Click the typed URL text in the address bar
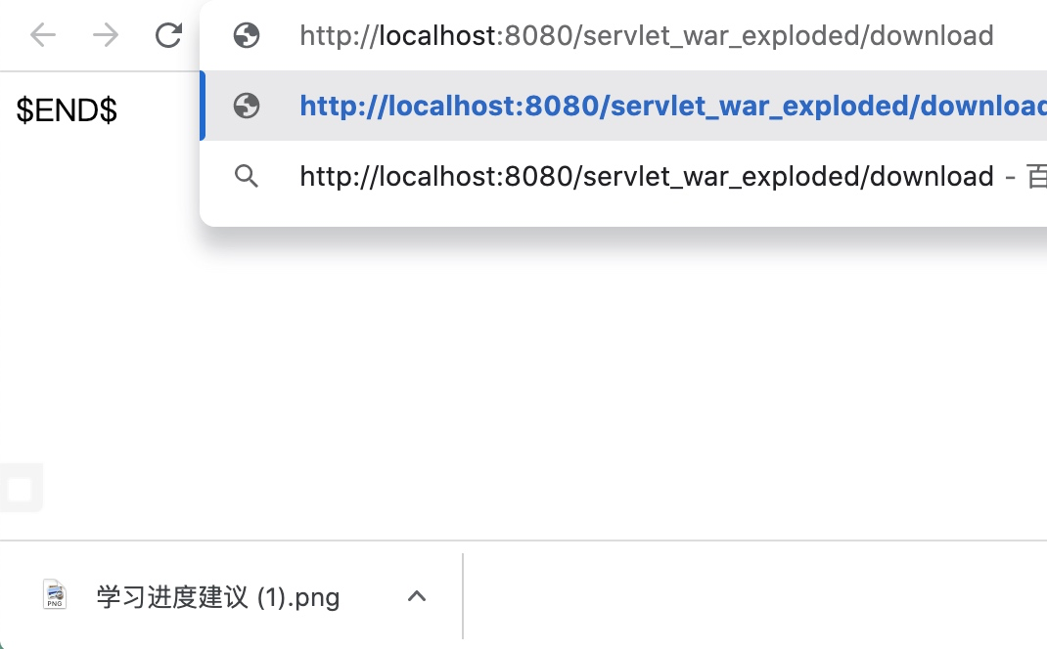This screenshot has width=1047, height=649. click(646, 36)
